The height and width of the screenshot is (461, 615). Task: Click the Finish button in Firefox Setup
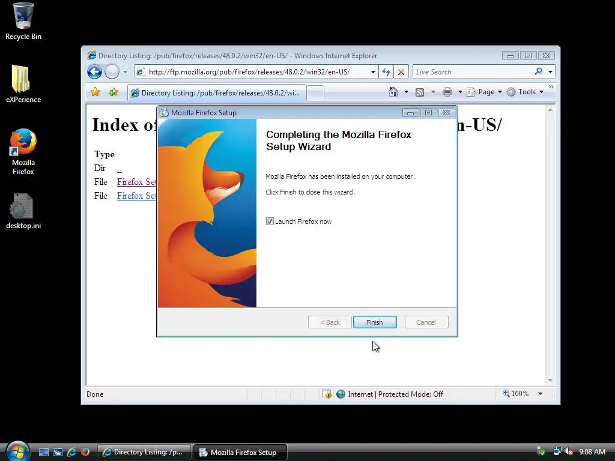point(375,322)
